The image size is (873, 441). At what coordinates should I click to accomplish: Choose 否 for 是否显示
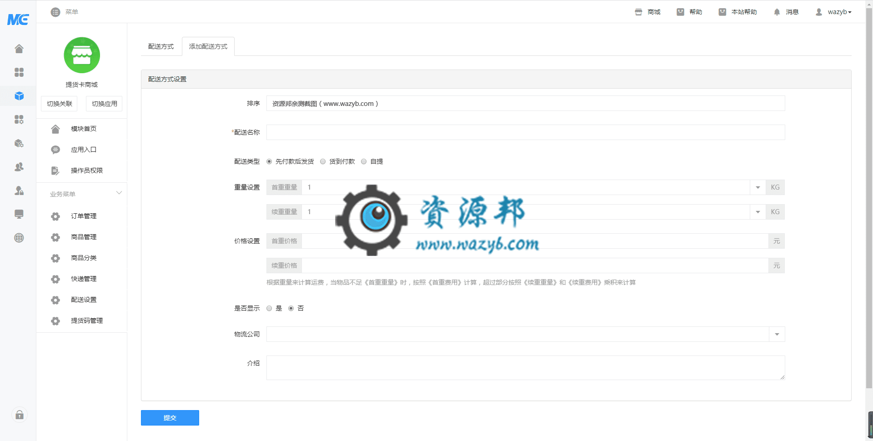[291, 308]
